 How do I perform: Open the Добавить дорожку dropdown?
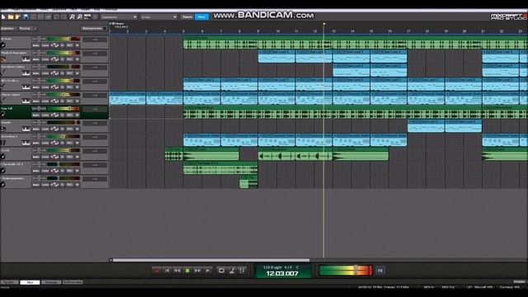tap(9, 29)
